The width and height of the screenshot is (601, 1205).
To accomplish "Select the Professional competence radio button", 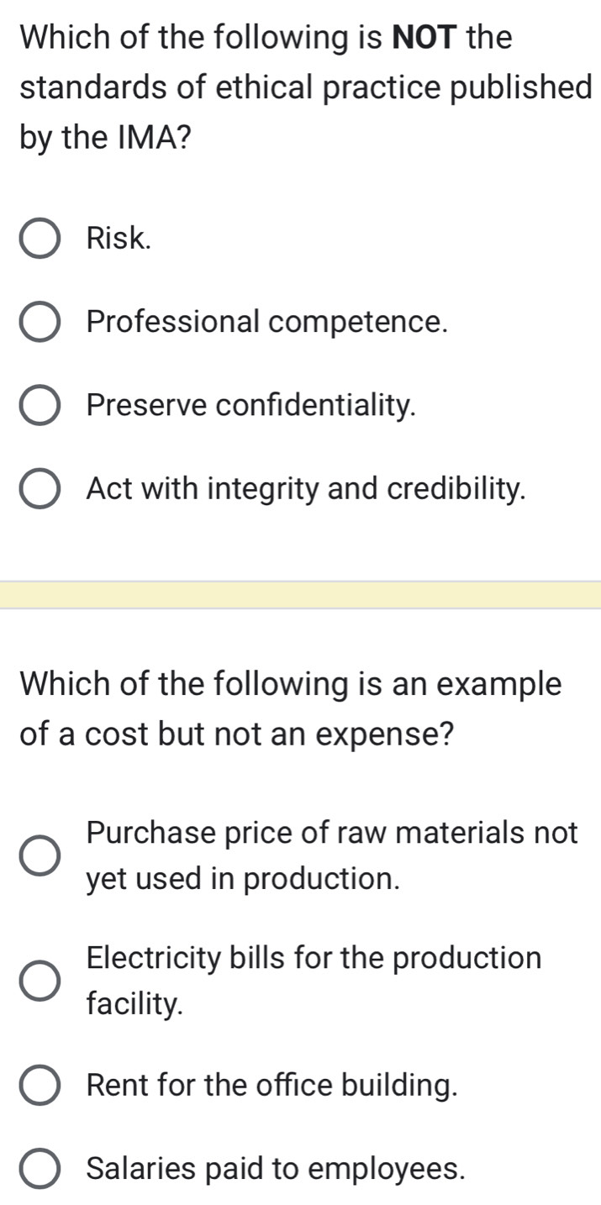I will tap(40, 323).
